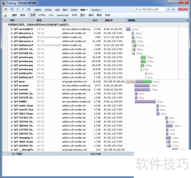Minimize the Firebug panel red button
The height and width of the screenshot is (178, 191).
[180, 9]
